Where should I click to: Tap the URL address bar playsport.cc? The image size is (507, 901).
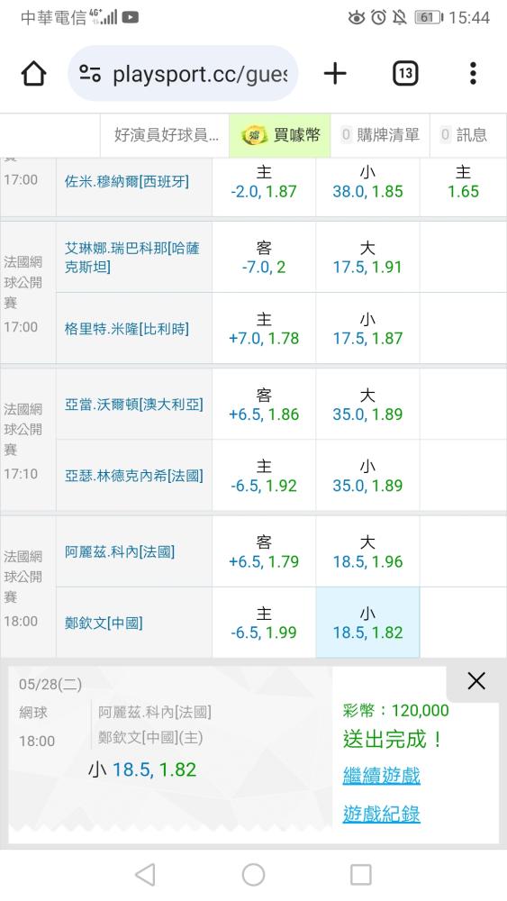tap(199, 74)
